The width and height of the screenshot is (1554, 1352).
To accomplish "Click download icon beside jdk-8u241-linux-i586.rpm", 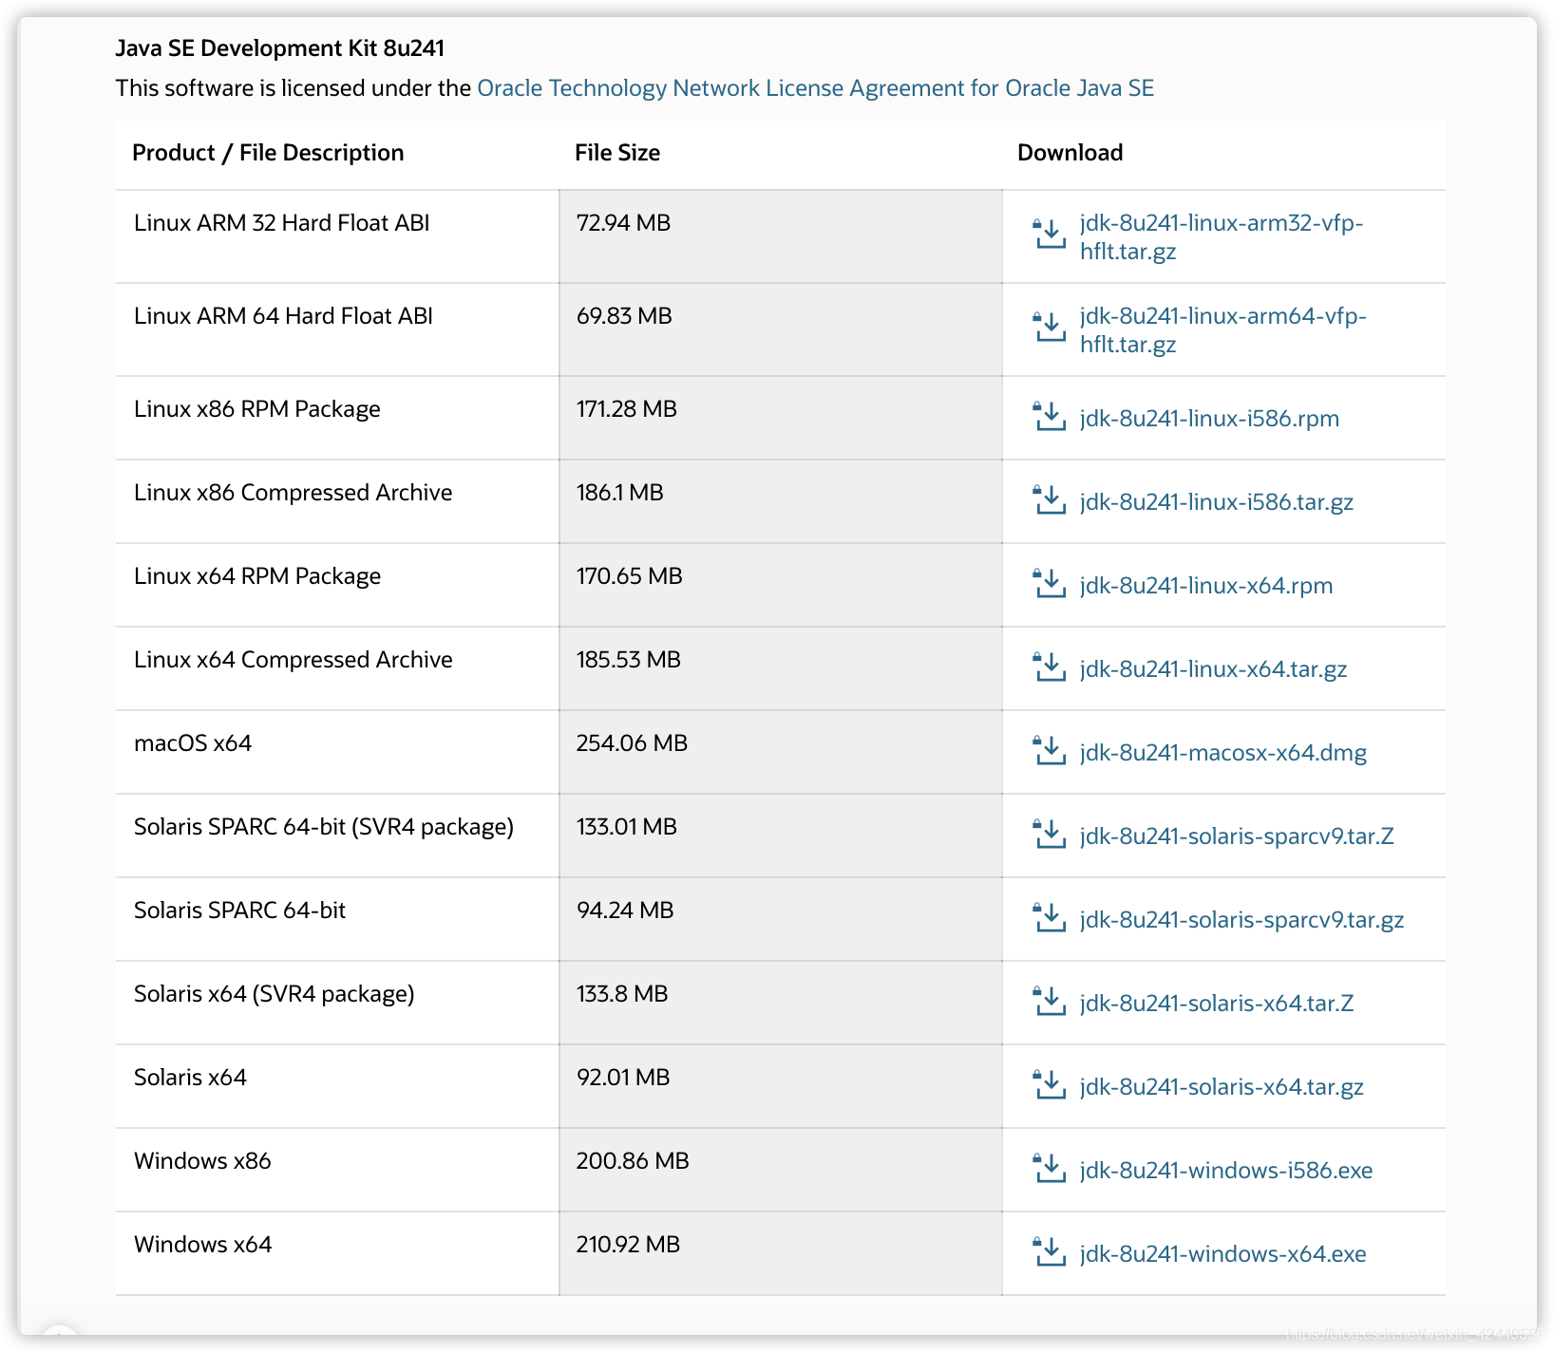I will pyautogui.click(x=1050, y=416).
